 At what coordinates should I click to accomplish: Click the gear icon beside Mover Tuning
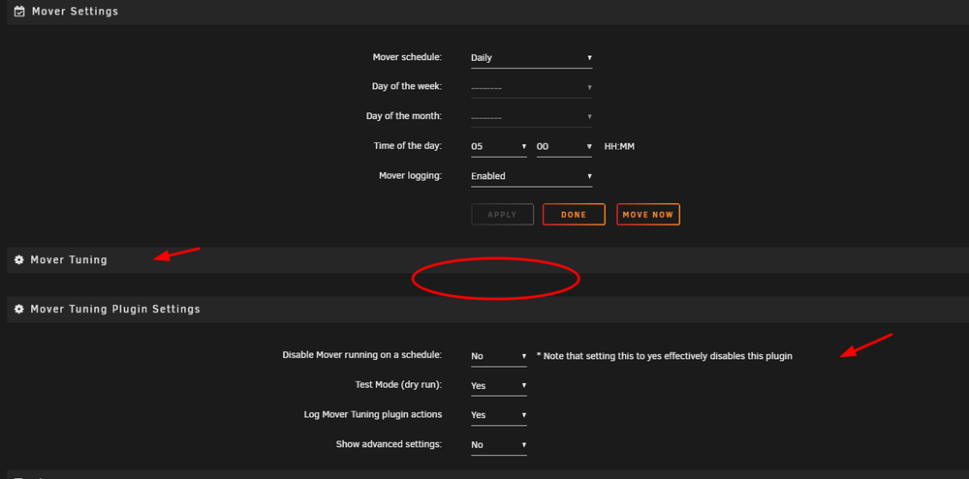point(19,260)
